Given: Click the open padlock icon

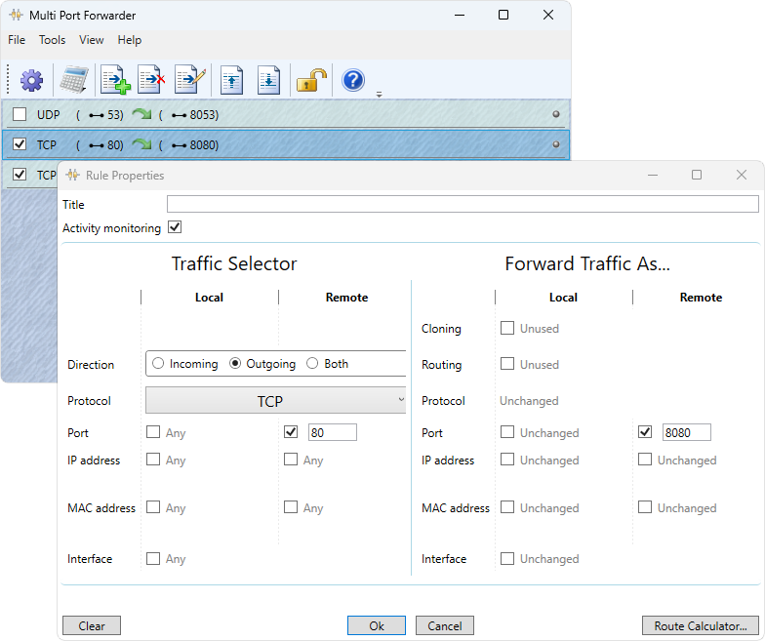Looking at the screenshot, I should coord(311,80).
